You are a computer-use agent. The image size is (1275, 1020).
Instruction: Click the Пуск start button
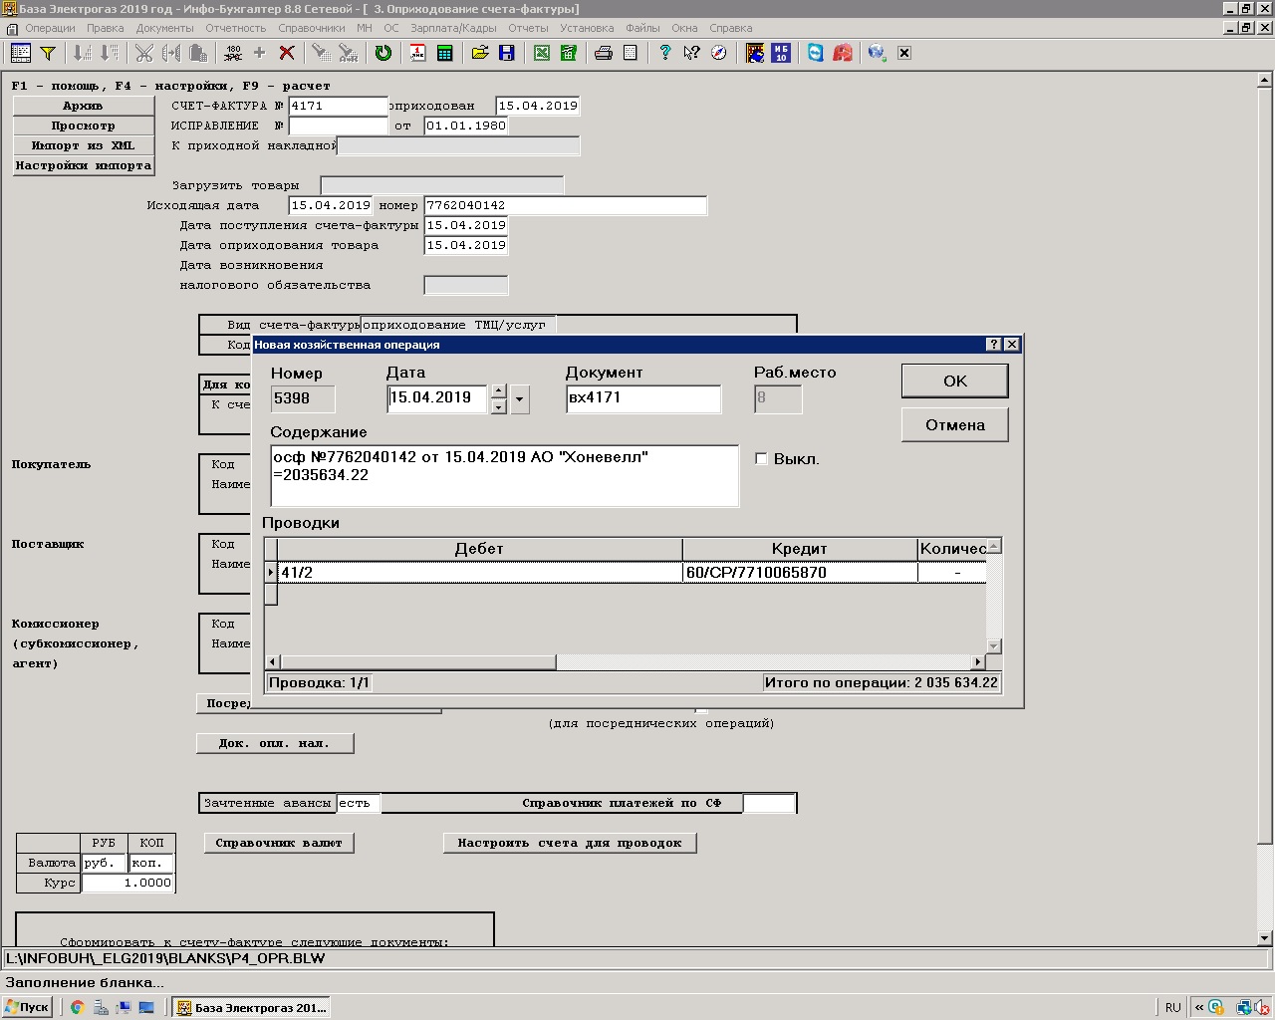(27, 1007)
